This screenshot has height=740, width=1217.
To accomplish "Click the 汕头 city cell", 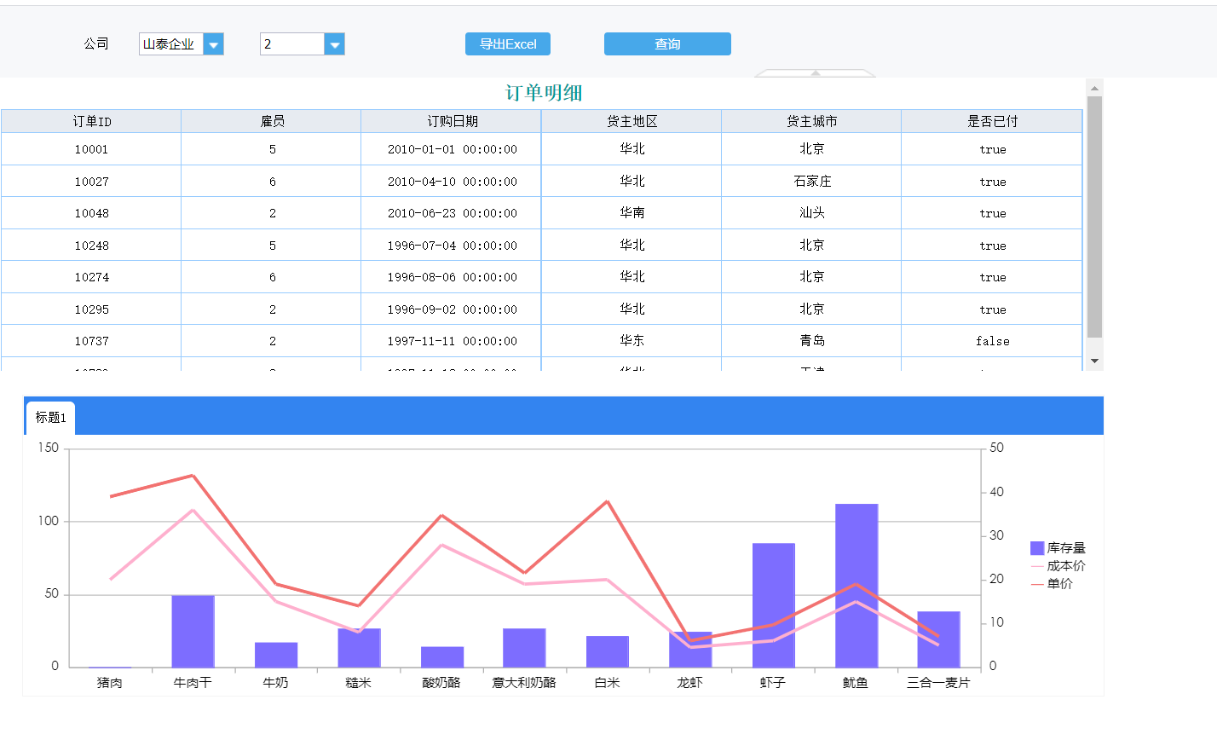I will pos(811,213).
